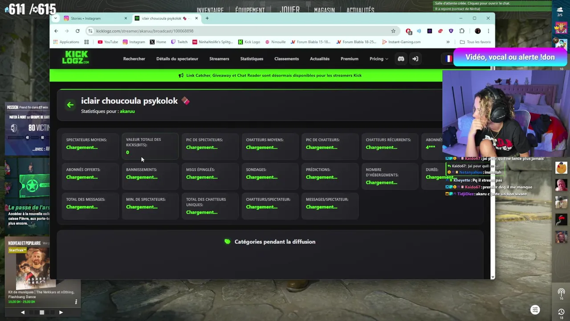This screenshot has width=570, height=321.
Task: Open the Tous les favoris folder
Action: point(476,42)
